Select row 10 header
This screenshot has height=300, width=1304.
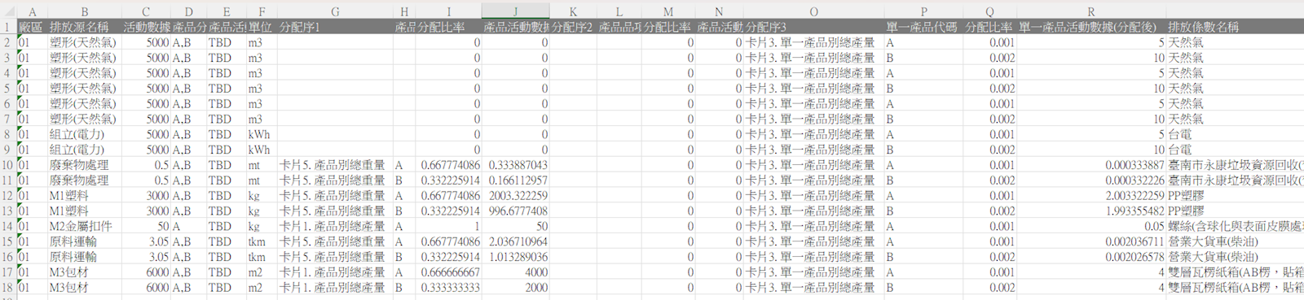tap(7, 165)
